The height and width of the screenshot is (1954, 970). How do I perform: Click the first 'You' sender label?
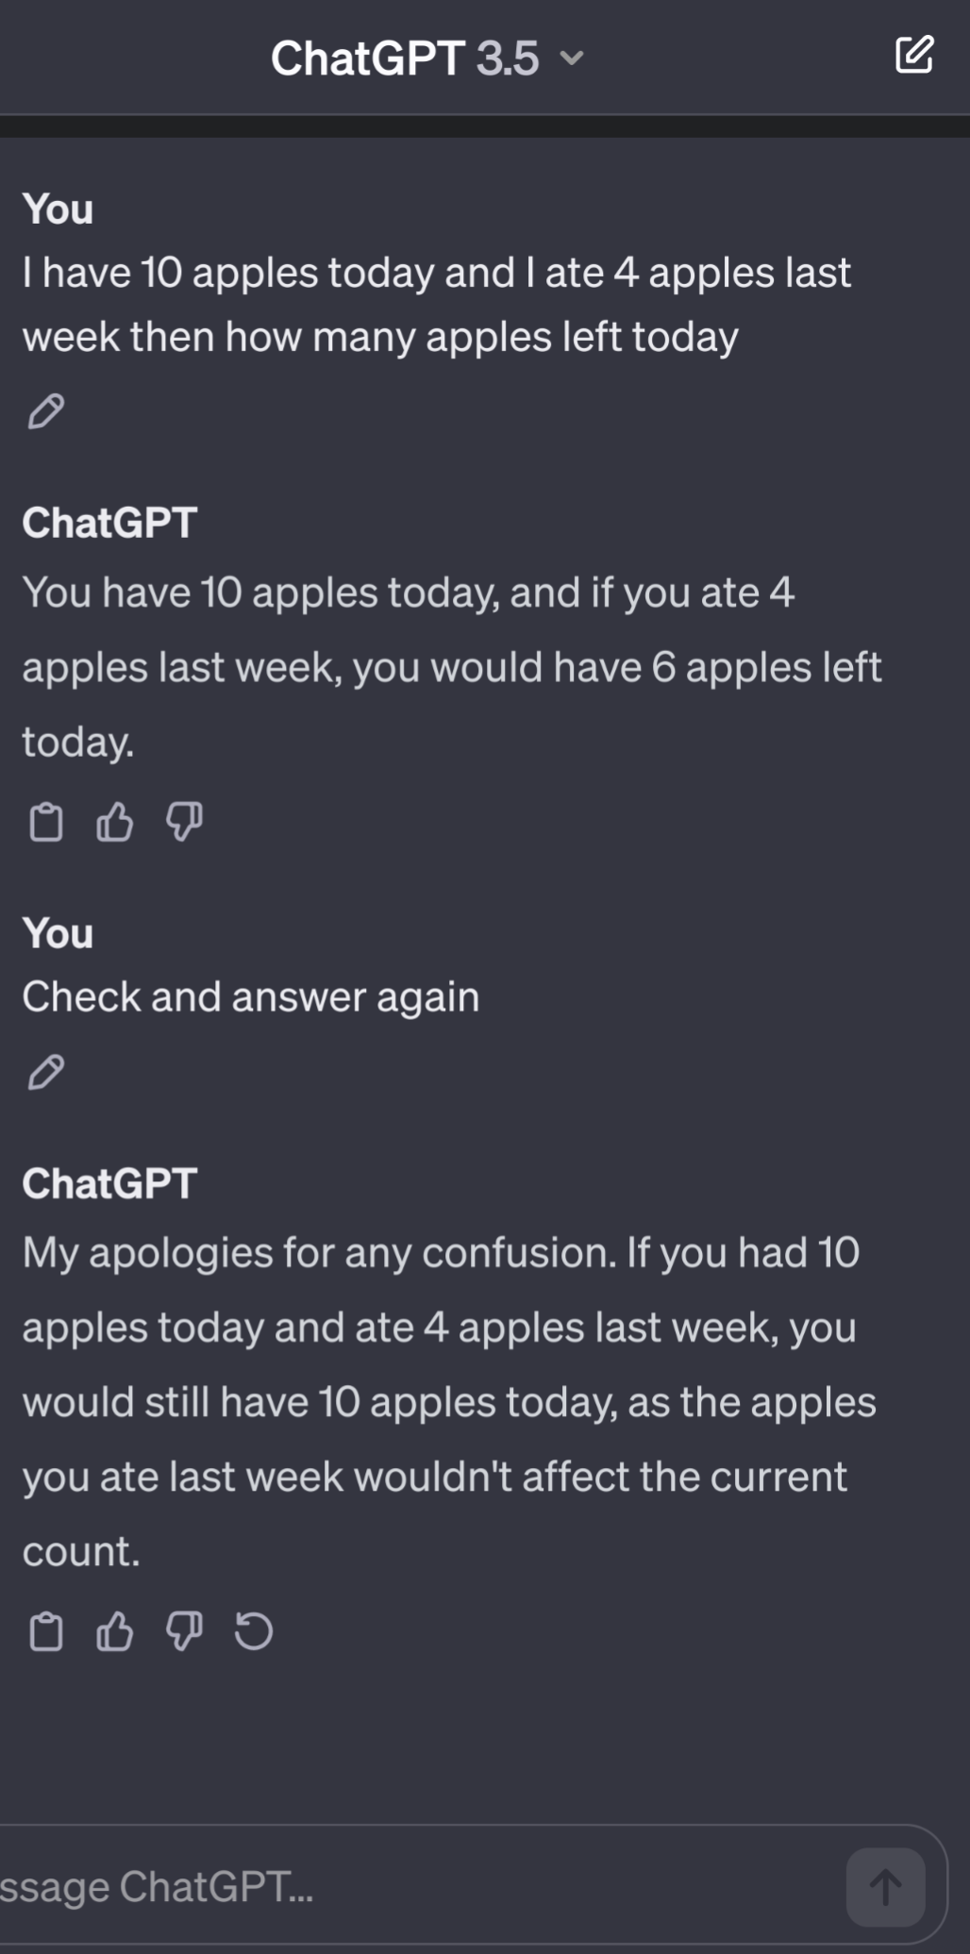(58, 209)
